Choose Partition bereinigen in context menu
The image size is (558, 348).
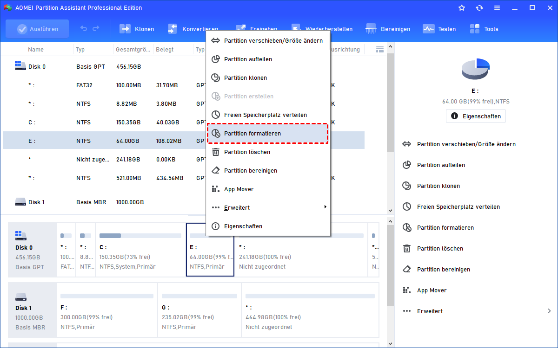coord(268,171)
